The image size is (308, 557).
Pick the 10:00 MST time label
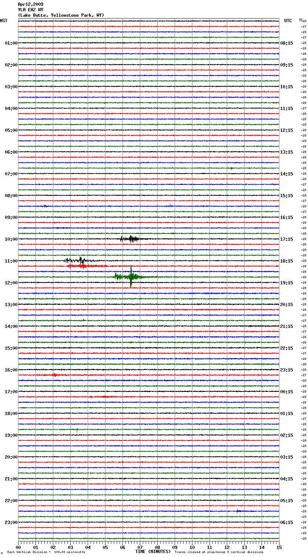pos(11,239)
